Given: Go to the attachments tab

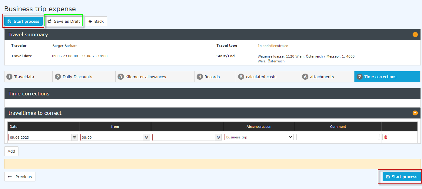Looking at the screenshot, I should (x=327, y=77).
